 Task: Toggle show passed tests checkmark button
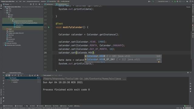pyautogui.click(x=7, y=75)
